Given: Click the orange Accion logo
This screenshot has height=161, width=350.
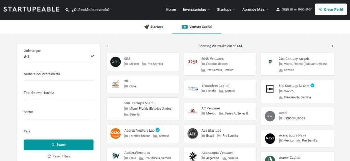Looking at the screenshot, I should tap(116, 134).
